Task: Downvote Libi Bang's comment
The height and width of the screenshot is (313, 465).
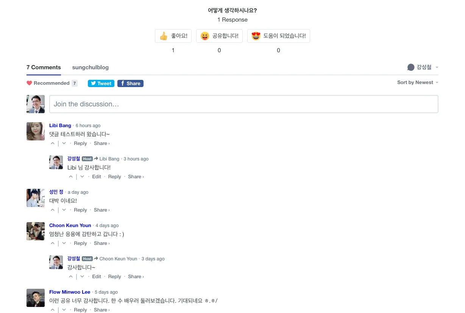Action: 64,143
